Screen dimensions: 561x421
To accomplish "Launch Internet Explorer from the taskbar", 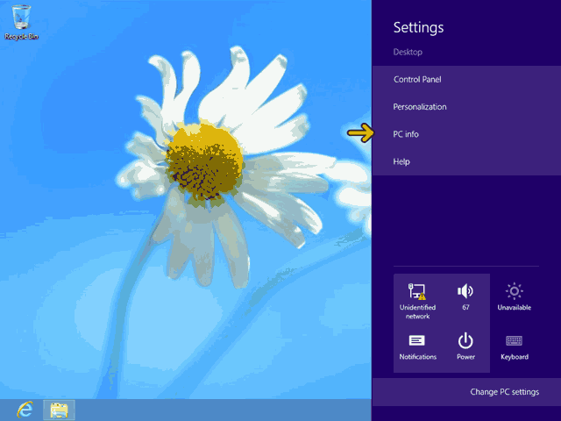I will pyautogui.click(x=25, y=410).
